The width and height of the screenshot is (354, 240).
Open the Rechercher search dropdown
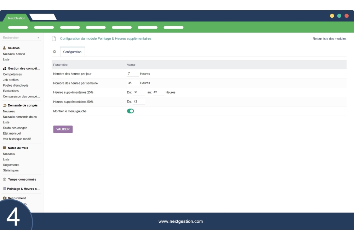[38, 37]
